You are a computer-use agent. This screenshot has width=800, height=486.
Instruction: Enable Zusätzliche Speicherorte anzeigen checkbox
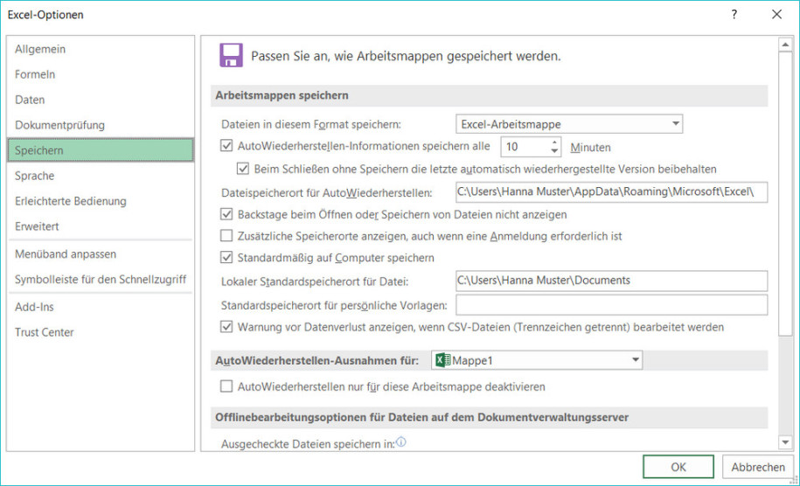click(226, 236)
